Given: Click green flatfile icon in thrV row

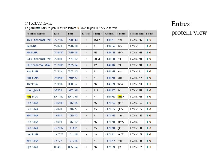Looking at the screenshot, I should [x=147, y=84].
